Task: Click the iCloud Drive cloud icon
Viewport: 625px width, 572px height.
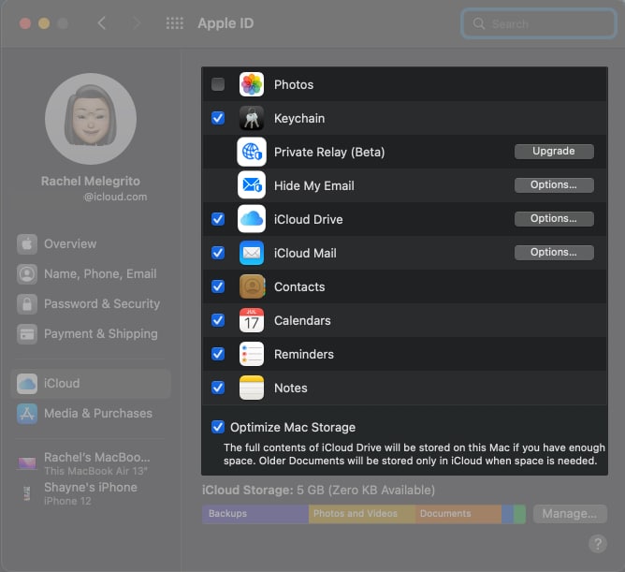Action: [x=252, y=219]
